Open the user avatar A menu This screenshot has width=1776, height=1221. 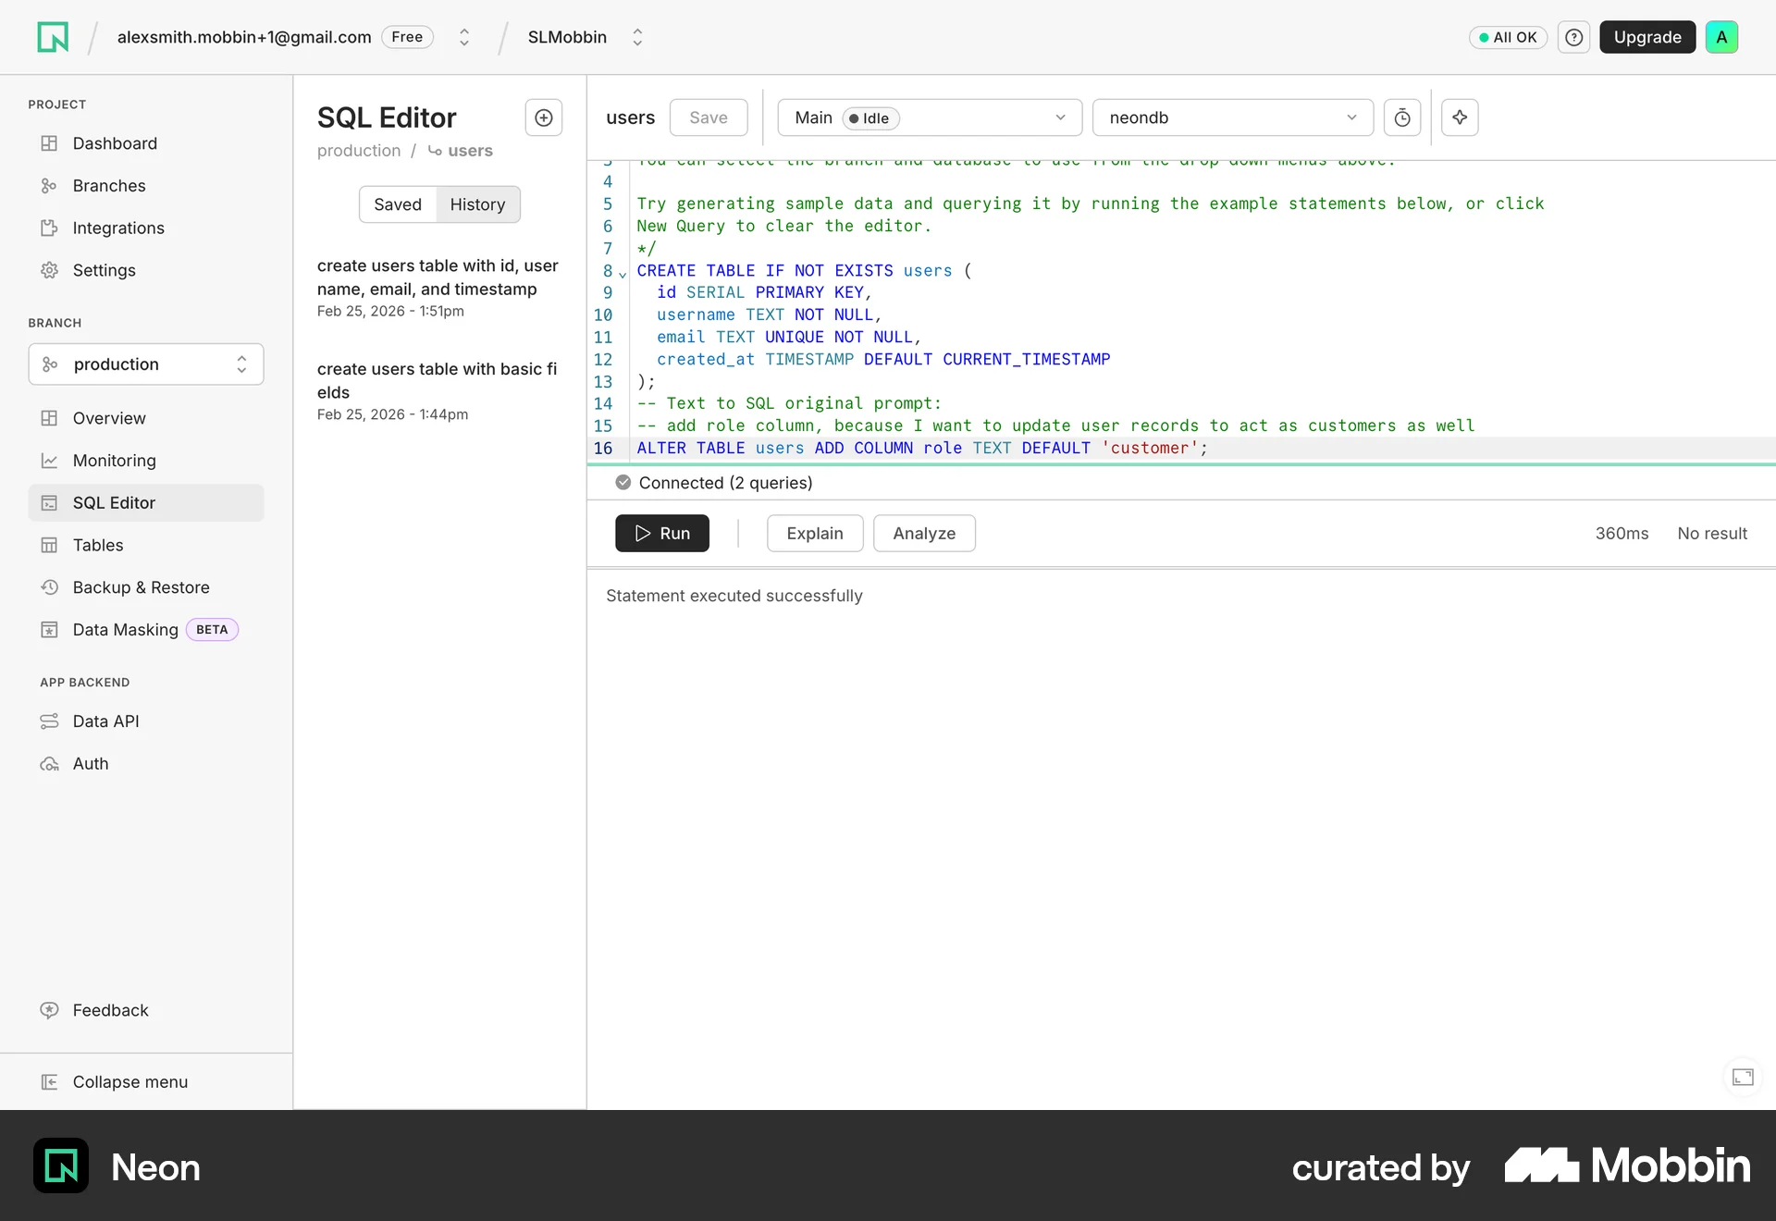[x=1721, y=37]
